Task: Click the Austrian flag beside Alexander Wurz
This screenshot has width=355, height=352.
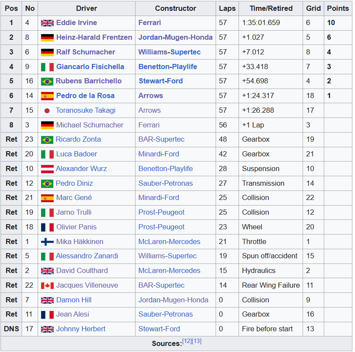Action: pyautogui.click(x=47, y=169)
